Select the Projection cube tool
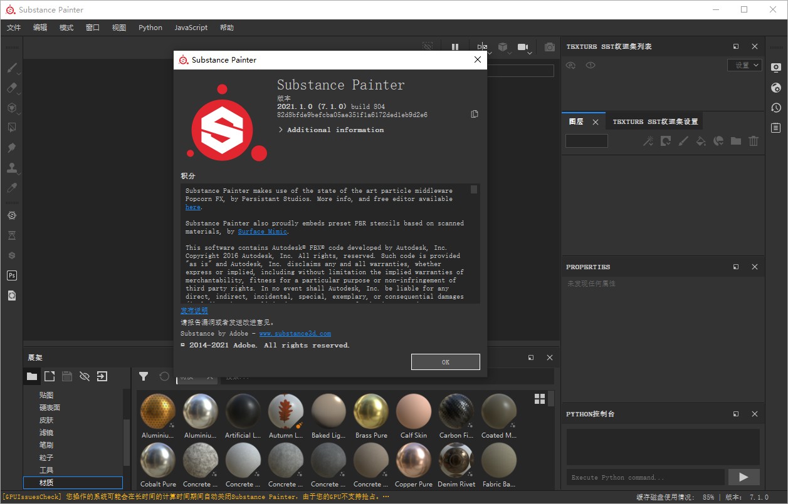The height and width of the screenshot is (504, 788). click(x=12, y=108)
